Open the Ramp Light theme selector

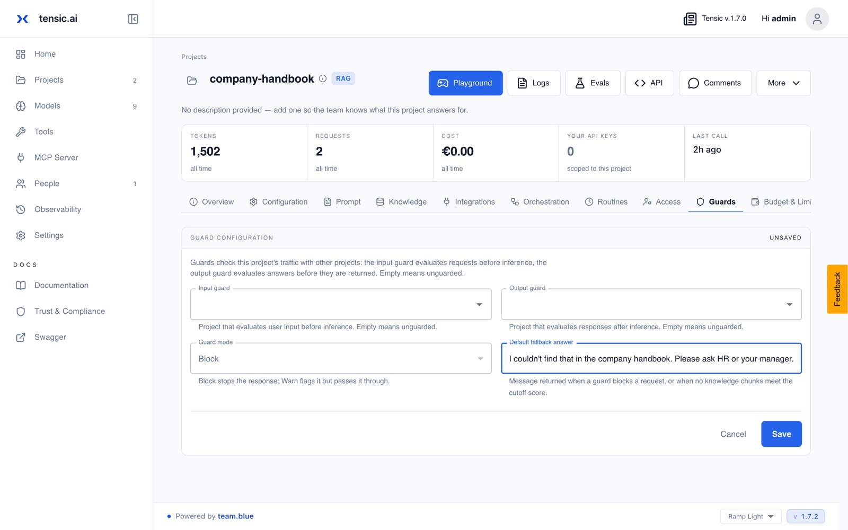point(750,516)
